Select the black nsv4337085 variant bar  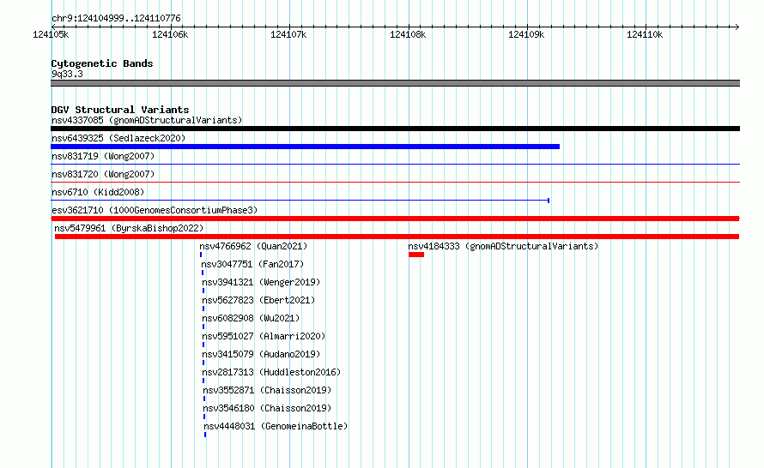click(x=395, y=129)
